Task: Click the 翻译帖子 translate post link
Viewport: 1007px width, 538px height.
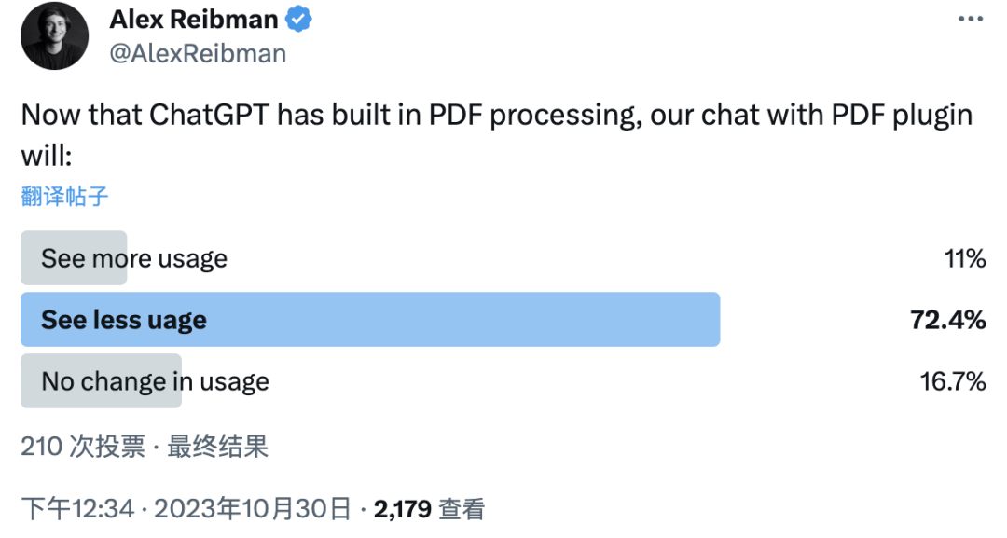Action: pos(65,196)
